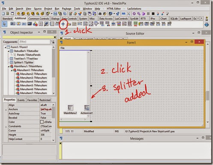
Task: Click the clDefault color swatch box
Action: 42,122
